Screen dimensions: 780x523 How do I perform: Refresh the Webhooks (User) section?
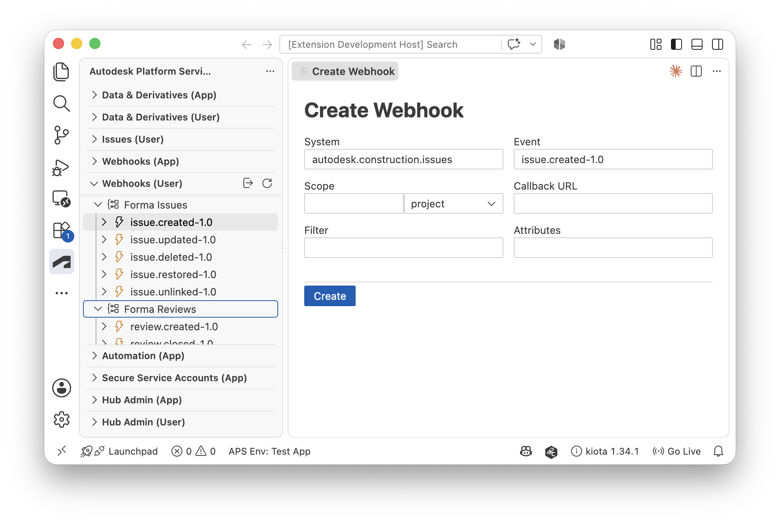click(x=267, y=183)
